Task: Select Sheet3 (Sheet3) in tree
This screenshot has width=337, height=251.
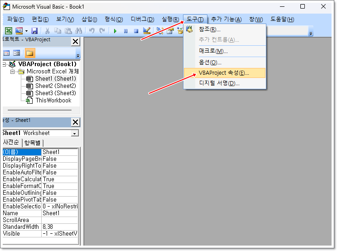Action: pyautogui.click(x=56, y=93)
